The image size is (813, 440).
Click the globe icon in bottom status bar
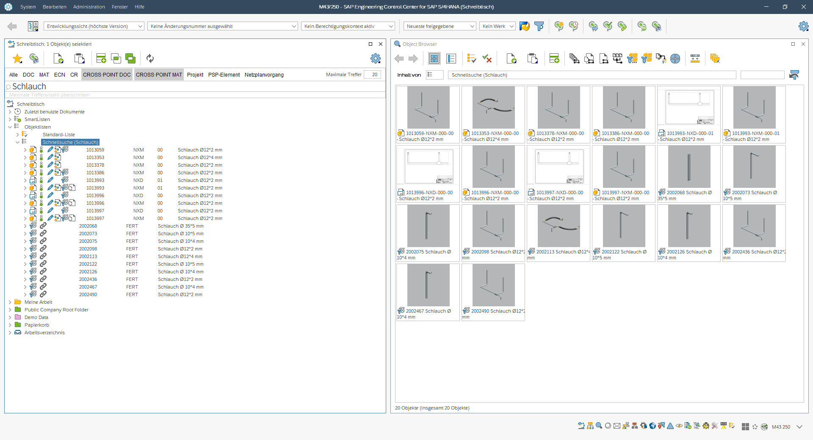click(x=653, y=426)
